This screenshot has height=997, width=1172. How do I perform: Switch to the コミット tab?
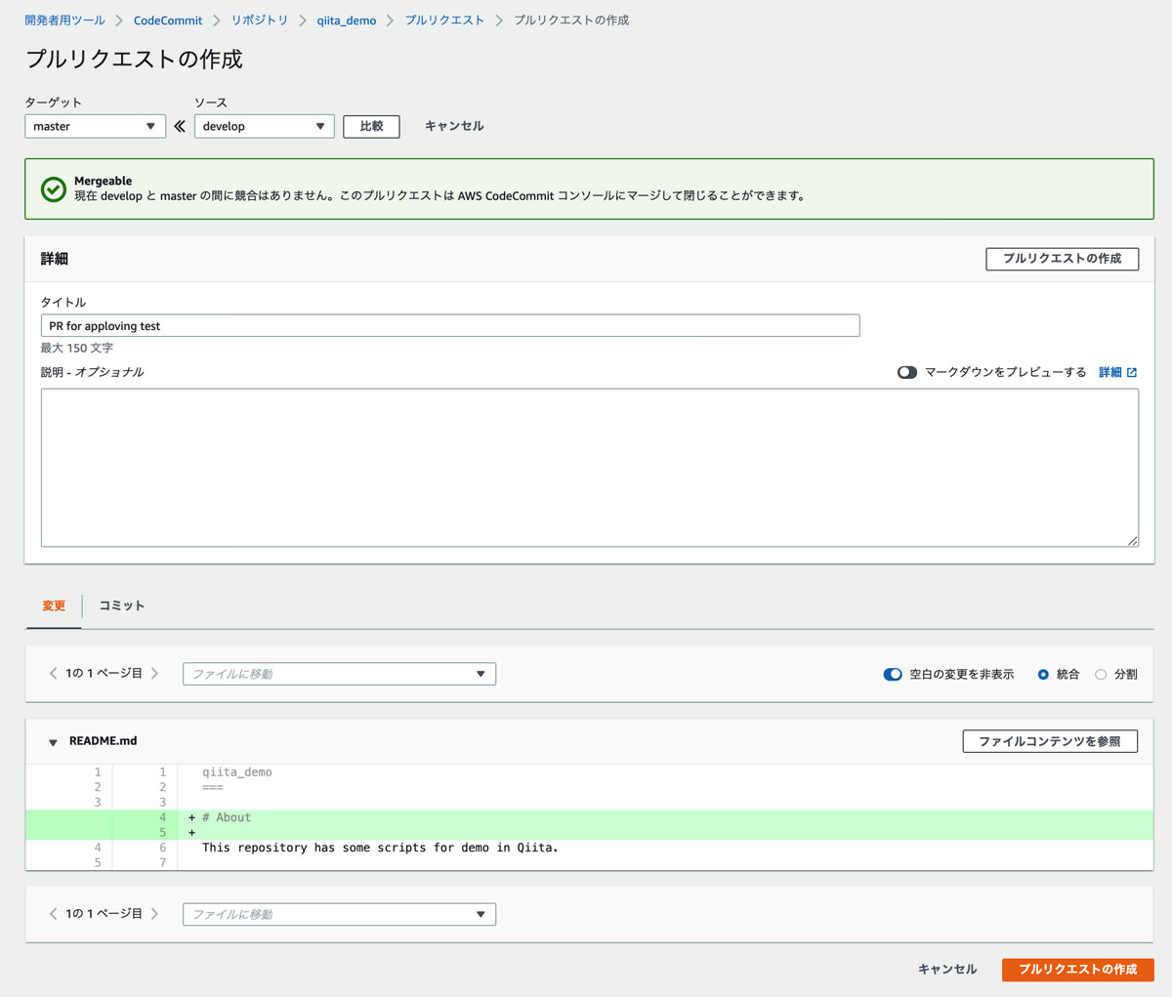pyautogui.click(x=121, y=605)
